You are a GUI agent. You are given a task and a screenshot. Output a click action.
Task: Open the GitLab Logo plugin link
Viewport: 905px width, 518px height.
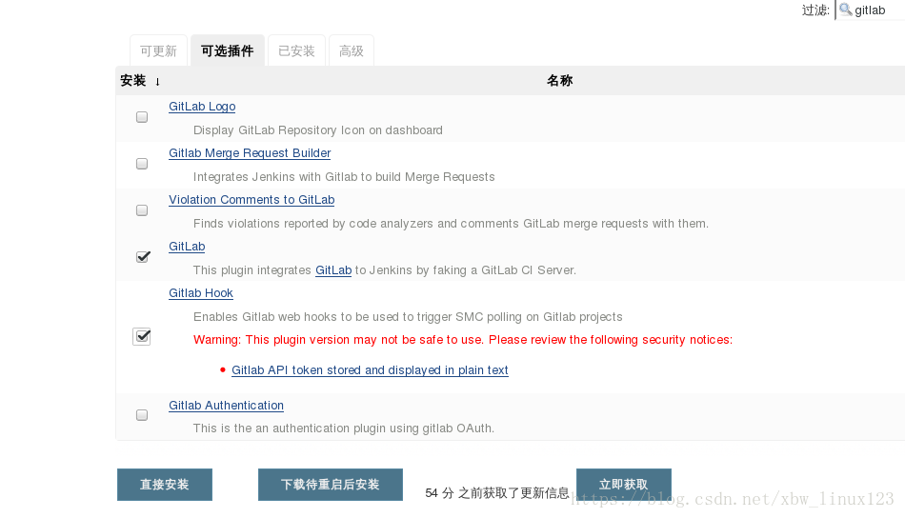(202, 106)
